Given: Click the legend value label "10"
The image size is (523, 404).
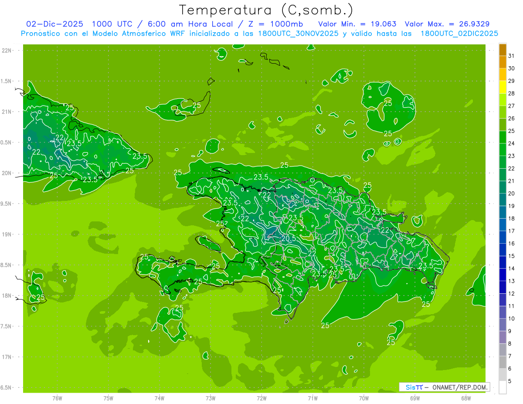Looking at the screenshot, I should click(511, 319).
